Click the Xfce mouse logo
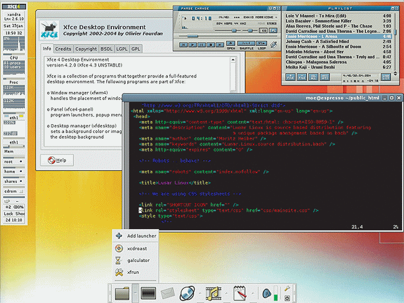Image resolution: width=404 pixels, height=303 pixels. [x=49, y=30]
